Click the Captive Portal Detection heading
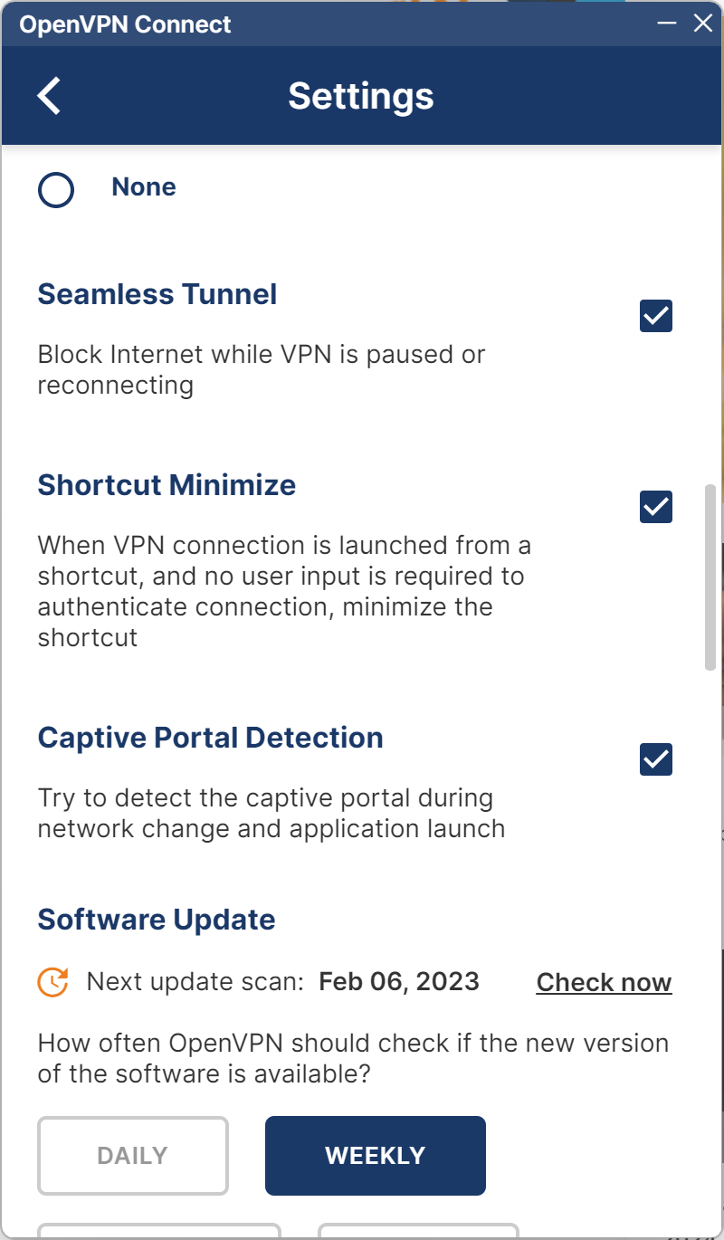 [211, 738]
